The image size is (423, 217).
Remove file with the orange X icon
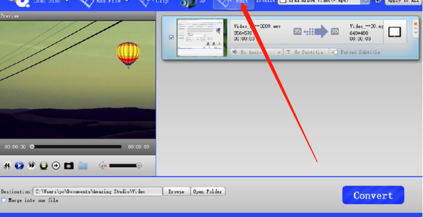coord(416,24)
